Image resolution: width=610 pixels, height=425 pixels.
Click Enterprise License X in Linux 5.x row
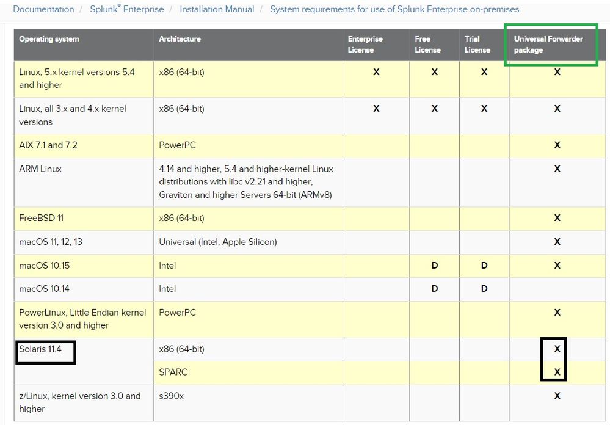[x=376, y=72]
